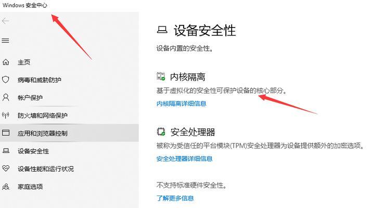Screen dimensions: 382x208
Task: Click the person icon for 帐户保护
Action: pyautogui.click(x=6, y=97)
